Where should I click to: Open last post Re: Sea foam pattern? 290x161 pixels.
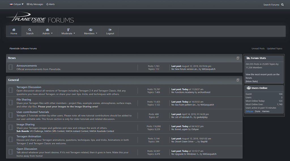click(184, 105)
